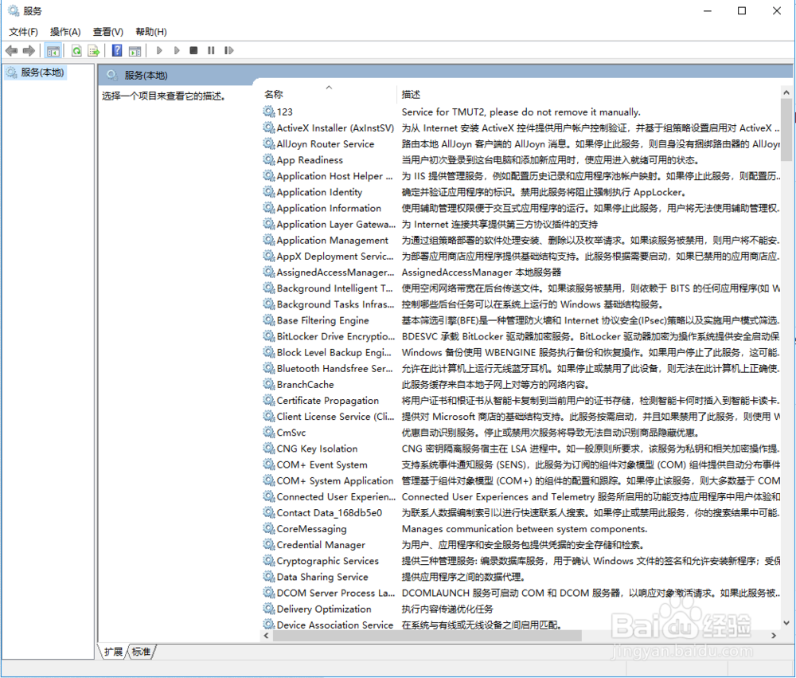Screen dimensions: 796x678
Task: Click the Pause Service icon
Action: pyautogui.click(x=211, y=50)
